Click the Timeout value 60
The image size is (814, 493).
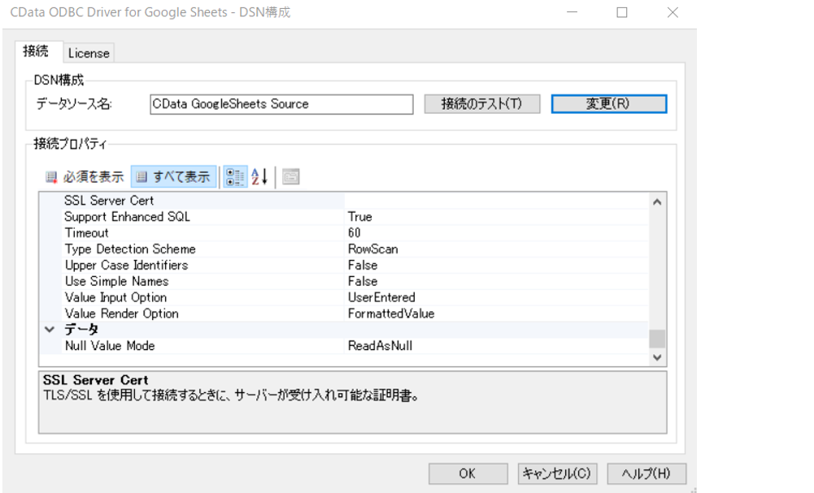point(354,233)
